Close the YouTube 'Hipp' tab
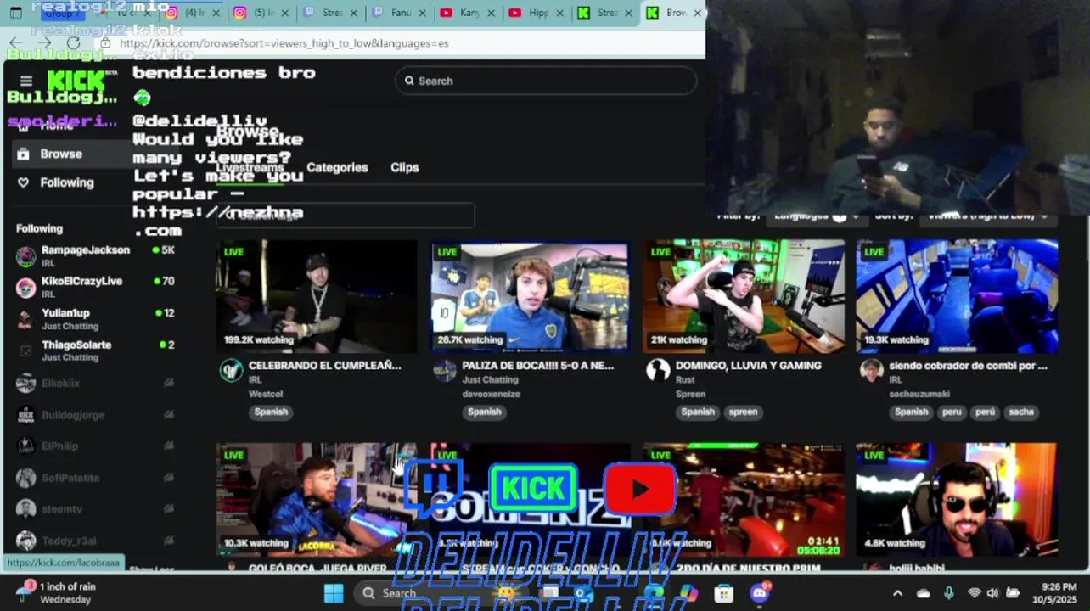The image size is (1090, 611). (x=560, y=13)
